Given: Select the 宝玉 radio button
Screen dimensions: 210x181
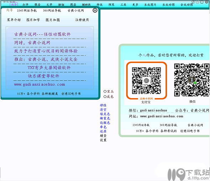Looking at the screenshot, I should (109, 91).
